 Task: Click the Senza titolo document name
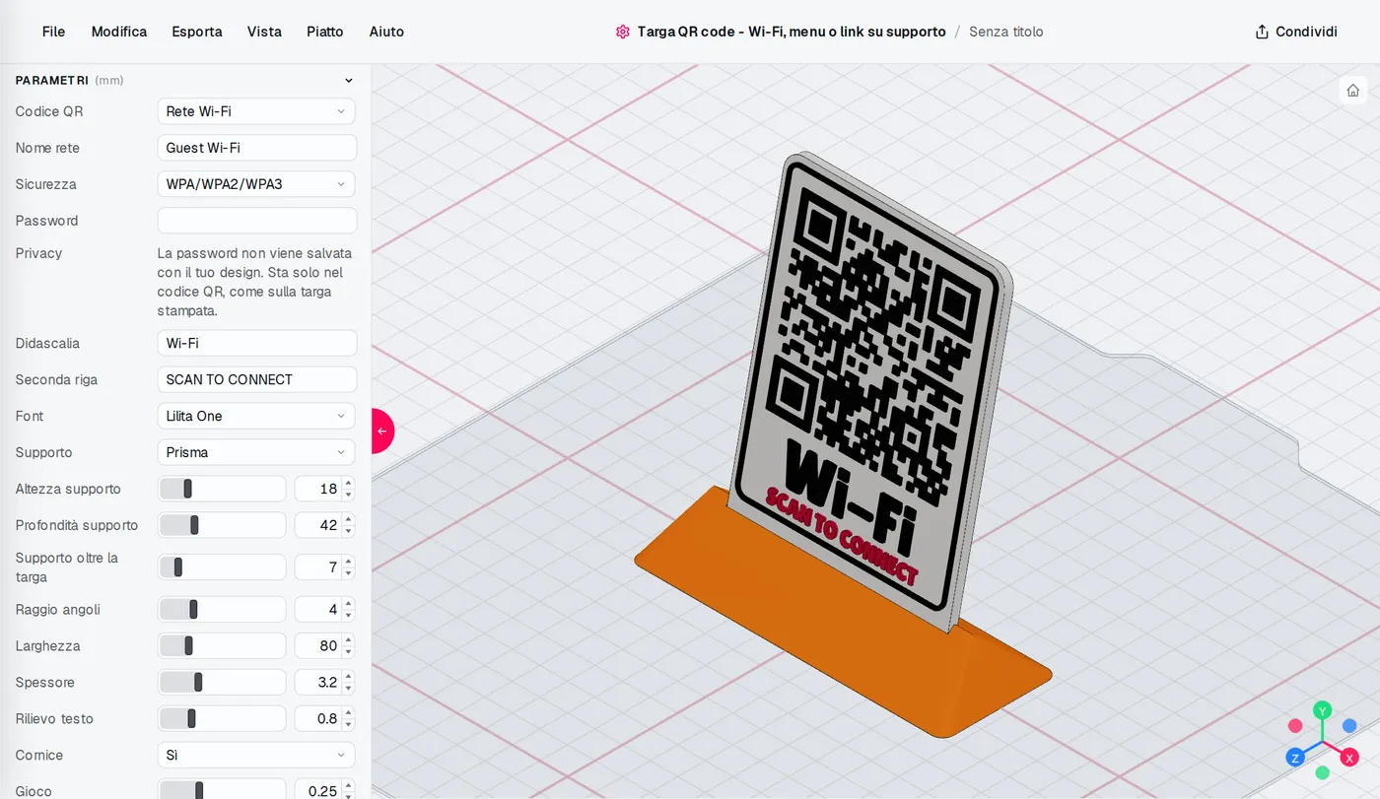tap(1006, 32)
